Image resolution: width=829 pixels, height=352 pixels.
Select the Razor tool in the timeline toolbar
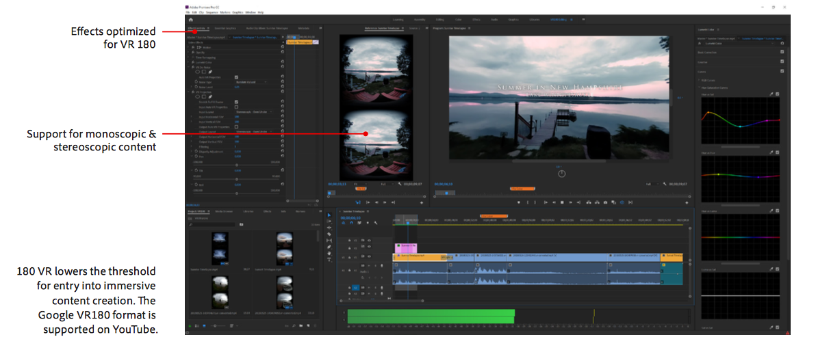point(329,234)
